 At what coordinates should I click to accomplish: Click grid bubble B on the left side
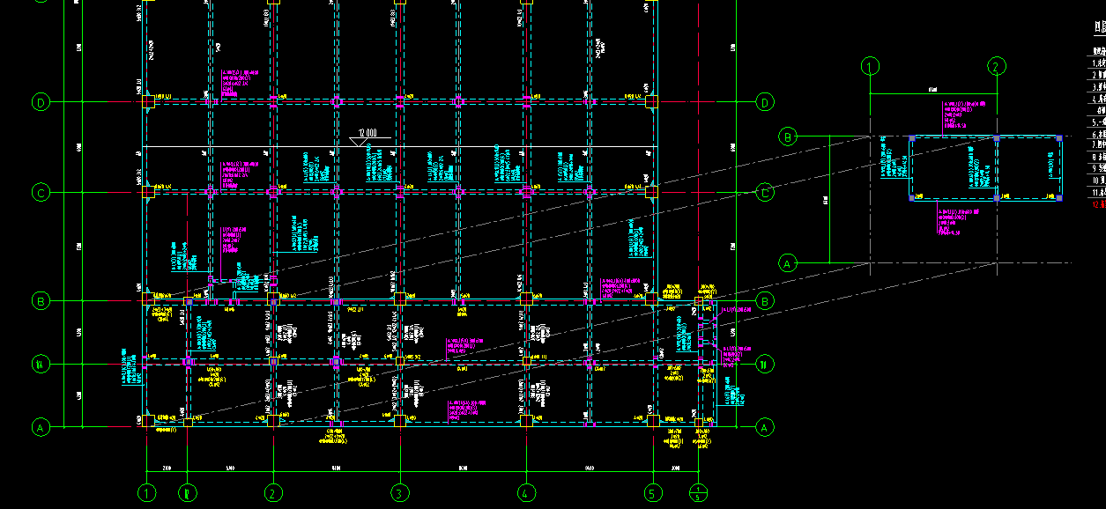point(41,301)
